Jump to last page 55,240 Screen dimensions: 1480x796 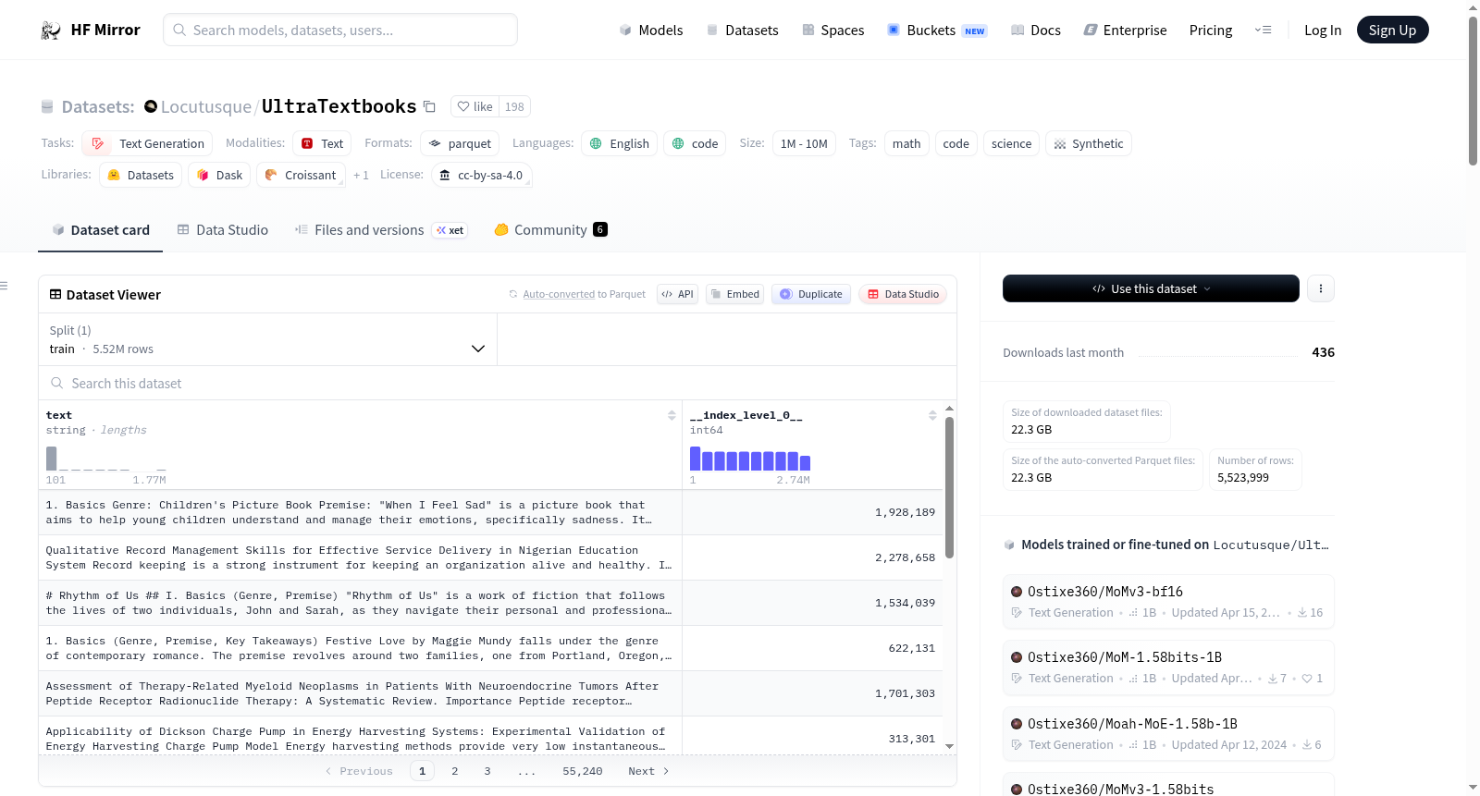click(x=582, y=771)
